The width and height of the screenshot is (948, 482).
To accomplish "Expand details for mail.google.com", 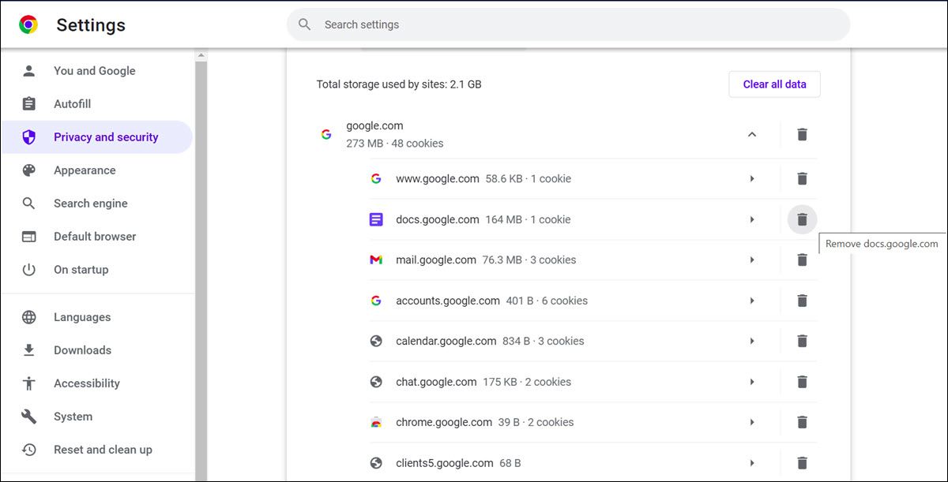I will (751, 260).
